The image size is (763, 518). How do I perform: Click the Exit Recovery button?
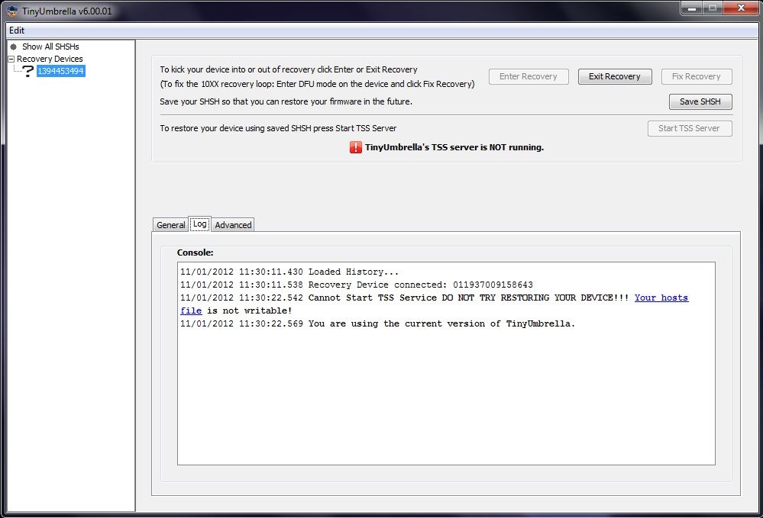[x=615, y=76]
